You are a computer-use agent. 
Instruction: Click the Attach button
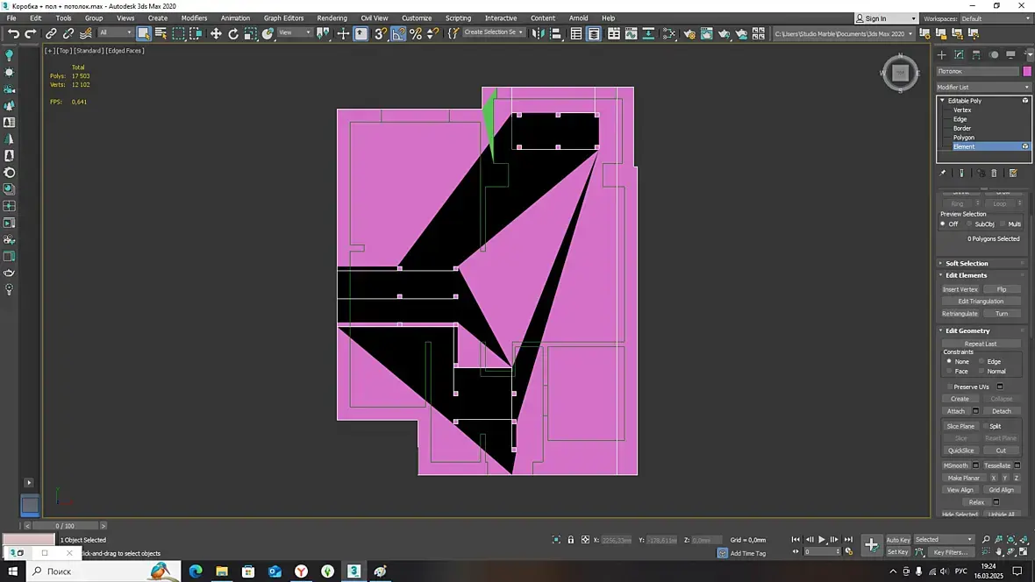(955, 411)
